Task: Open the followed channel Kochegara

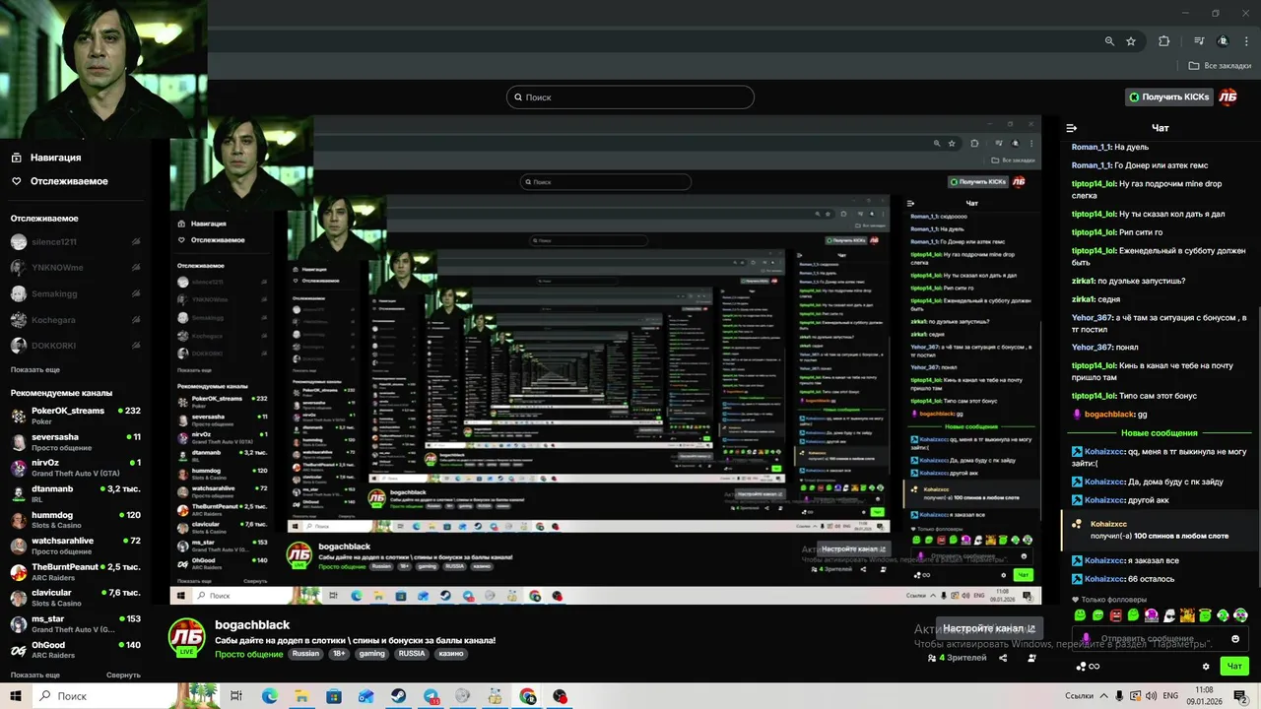Action: pos(75,320)
